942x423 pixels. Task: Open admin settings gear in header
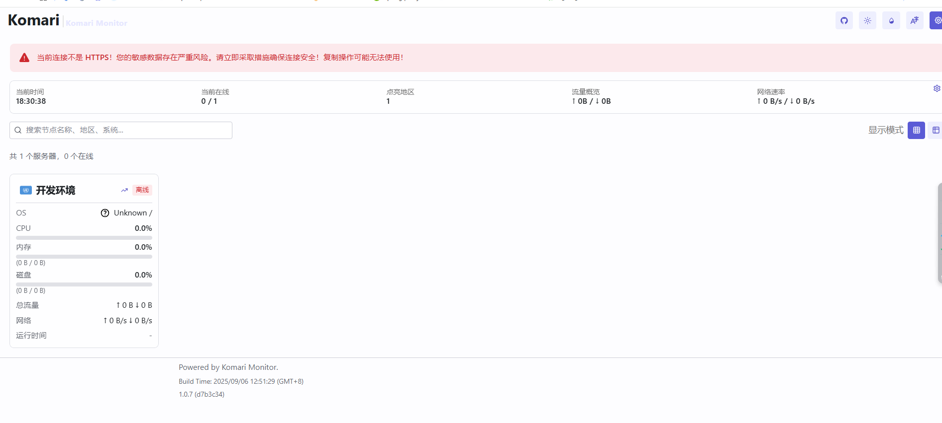click(937, 20)
